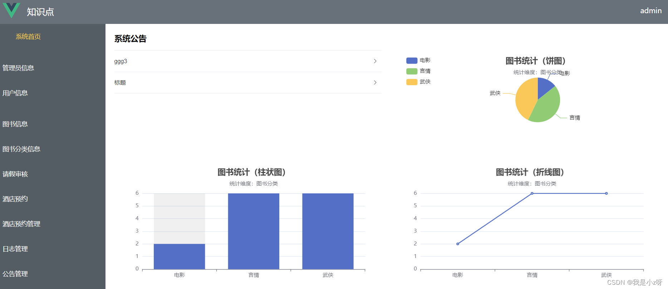Open the ggg3 announcement title
This screenshot has height=289, width=668.
tap(121, 61)
